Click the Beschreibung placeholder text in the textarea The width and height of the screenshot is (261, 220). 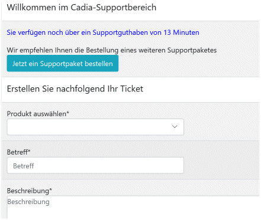(x=28, y=202)
